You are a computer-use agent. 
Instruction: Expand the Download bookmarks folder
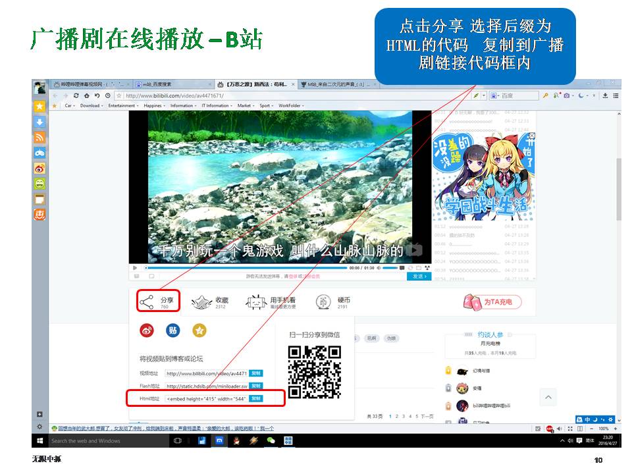92,105
